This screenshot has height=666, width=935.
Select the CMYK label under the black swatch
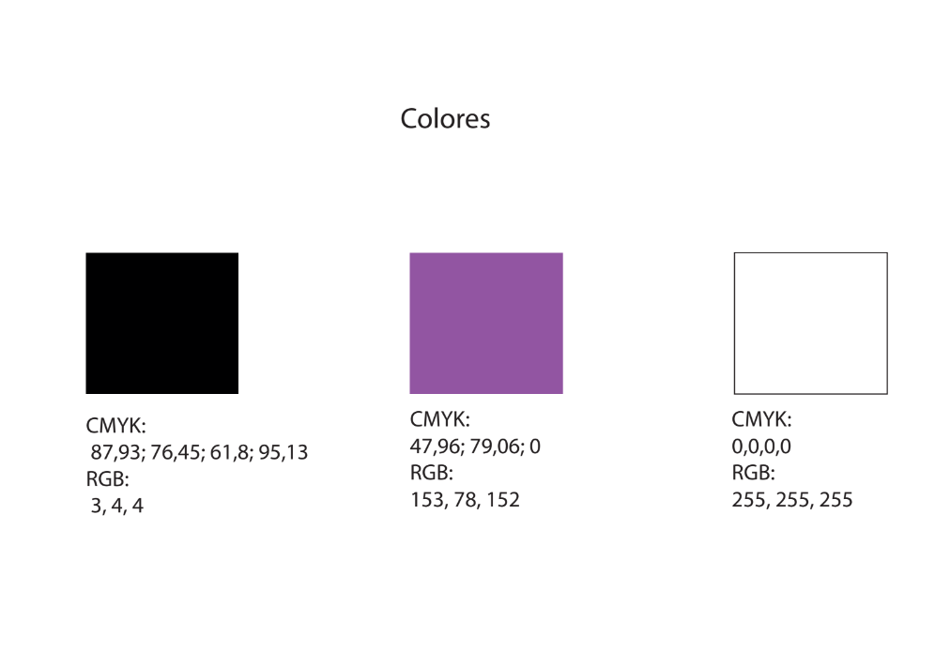pyautogui.click(x=115, y=425)
